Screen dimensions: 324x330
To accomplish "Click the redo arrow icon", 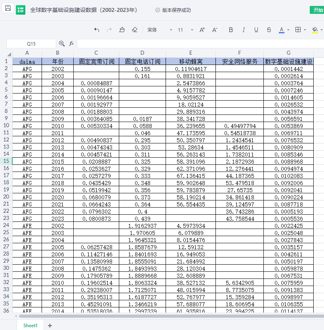I will point(109,30).
